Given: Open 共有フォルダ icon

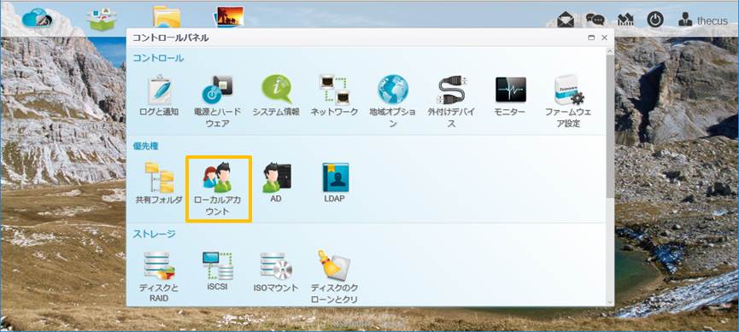Looking at the screenshot, I should click(159, 177).
